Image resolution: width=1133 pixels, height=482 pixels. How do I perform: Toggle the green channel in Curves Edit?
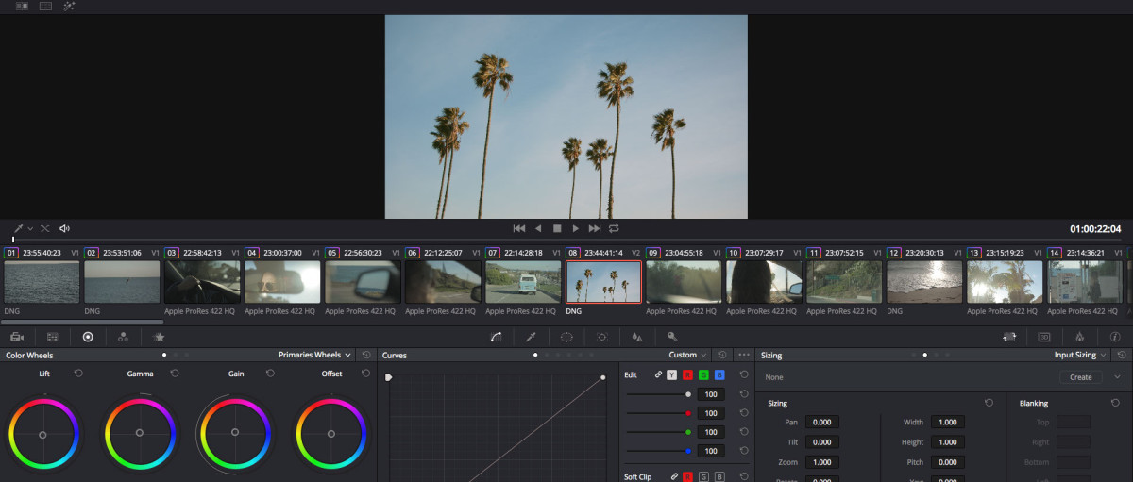703,374
